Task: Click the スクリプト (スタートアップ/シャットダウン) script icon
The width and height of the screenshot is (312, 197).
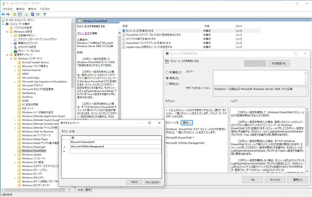Action: pos(15,39)
